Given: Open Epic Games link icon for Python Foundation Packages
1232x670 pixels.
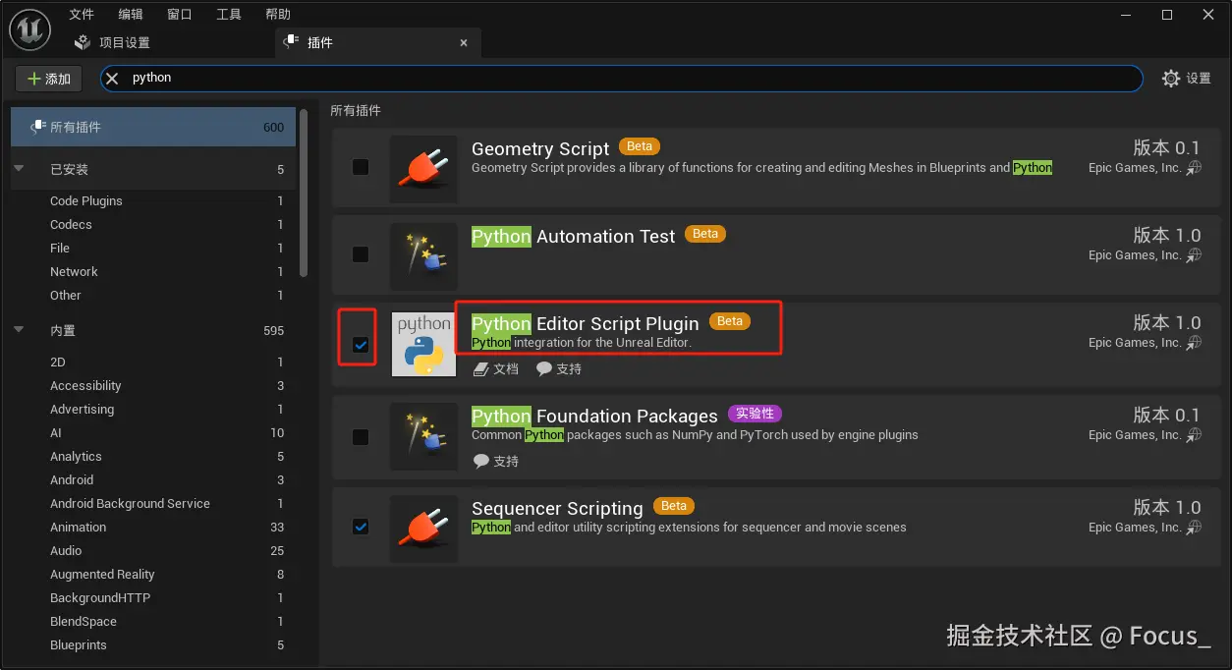Looking at the screenshot, I should tap(1194, 435).
